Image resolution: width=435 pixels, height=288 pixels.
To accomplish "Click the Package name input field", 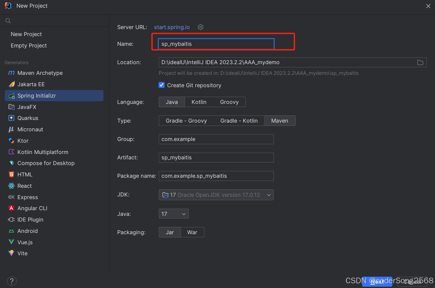I will 216,176.
